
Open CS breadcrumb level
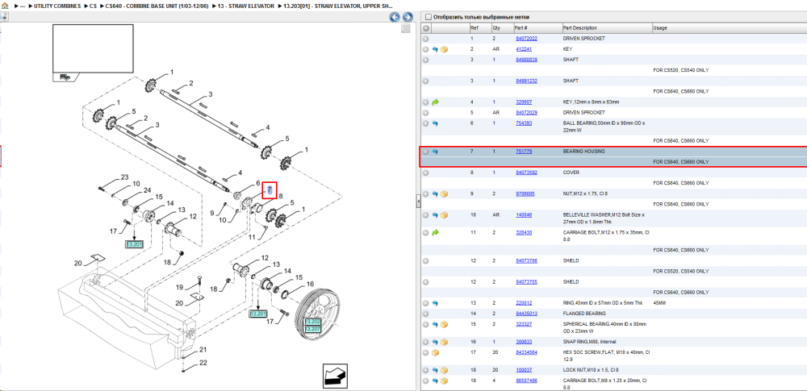[x=93, y=6]
